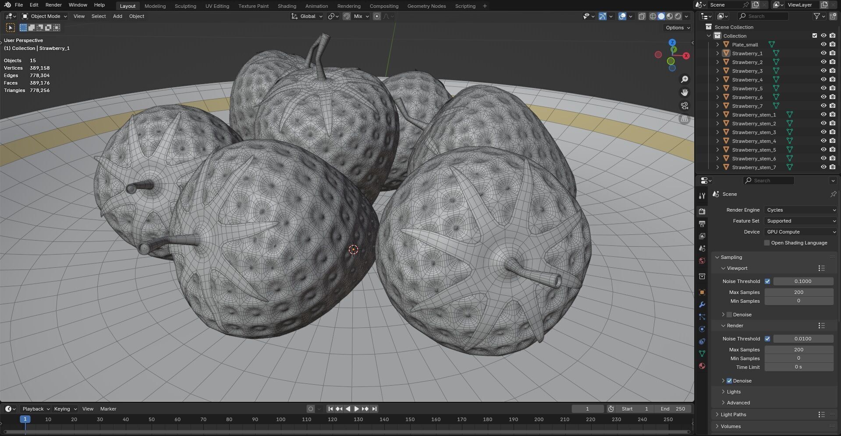Select rendered viewport shading mode
Image resolution: width=841 pixels, height=436 pixels.
coord(678,16)
